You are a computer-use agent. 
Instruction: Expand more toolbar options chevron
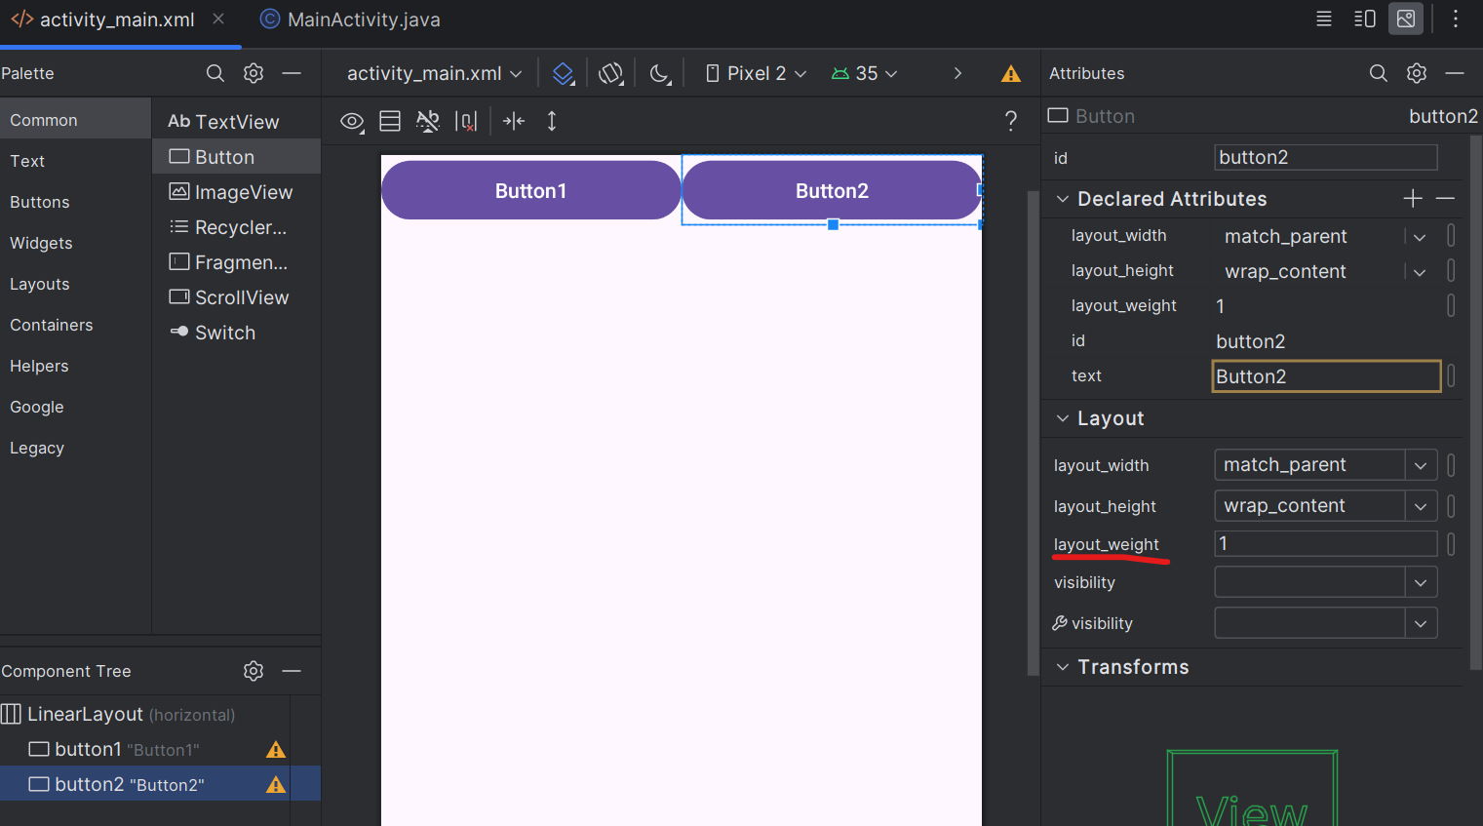point(957,73)
